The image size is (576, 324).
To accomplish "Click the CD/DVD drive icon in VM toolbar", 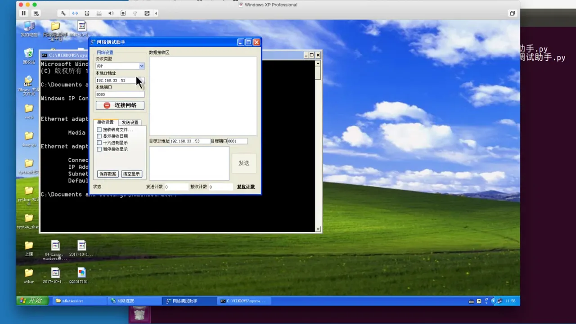I will [99, 13].
